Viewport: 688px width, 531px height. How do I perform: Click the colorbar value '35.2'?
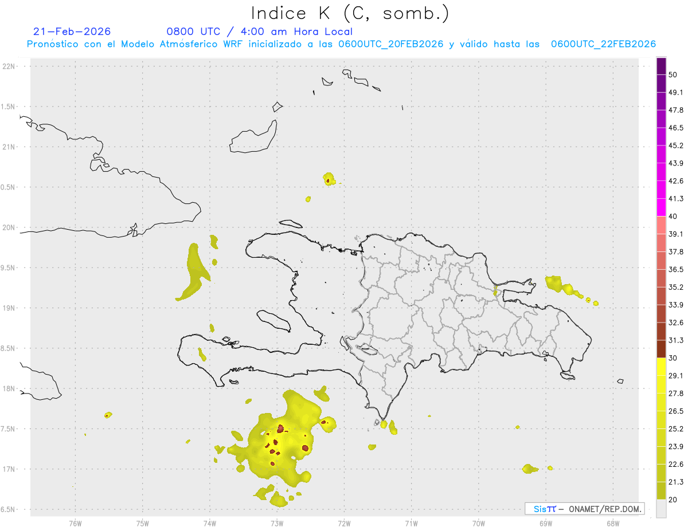coord(676,287)
